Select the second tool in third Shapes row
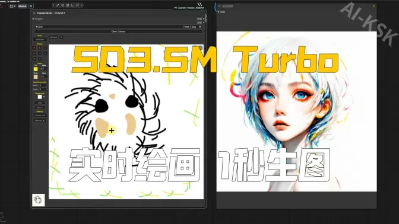Viewport: 399px width, 224px height. coord(40,59)
